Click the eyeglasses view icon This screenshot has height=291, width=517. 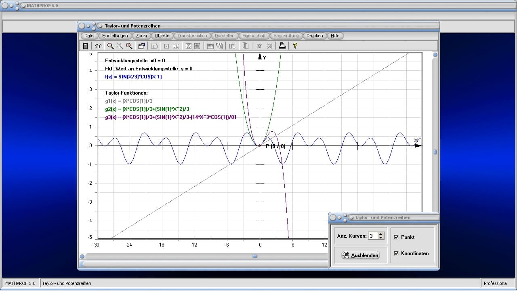click(98, 46)
